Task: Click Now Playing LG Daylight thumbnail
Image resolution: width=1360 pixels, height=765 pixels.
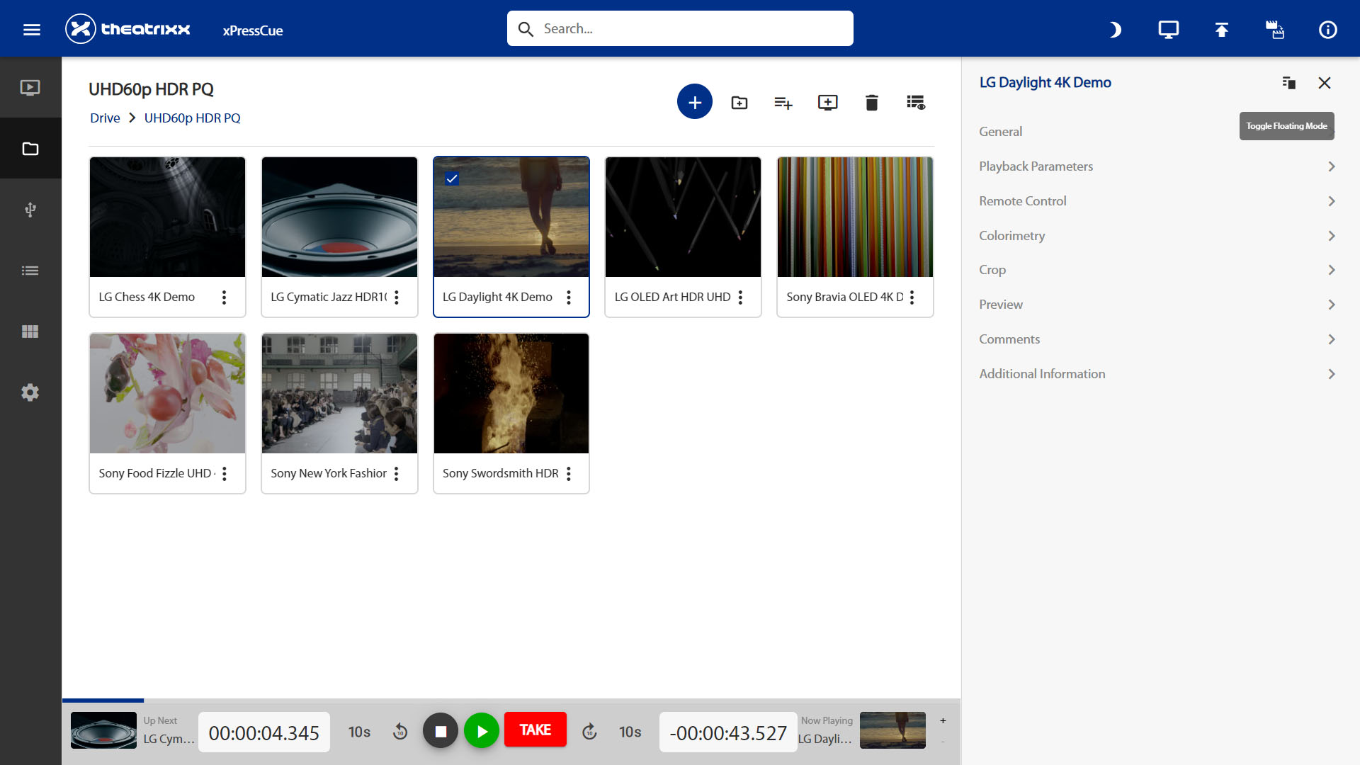Action: click(892, 730)
